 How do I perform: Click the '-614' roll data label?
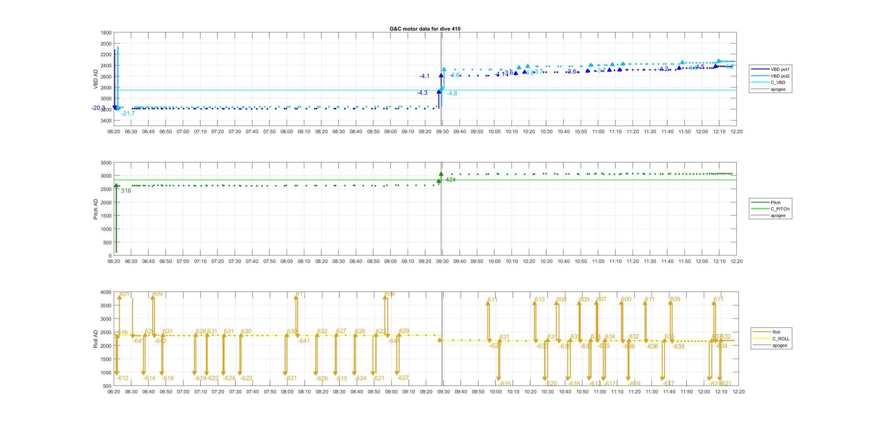point(149,379)
